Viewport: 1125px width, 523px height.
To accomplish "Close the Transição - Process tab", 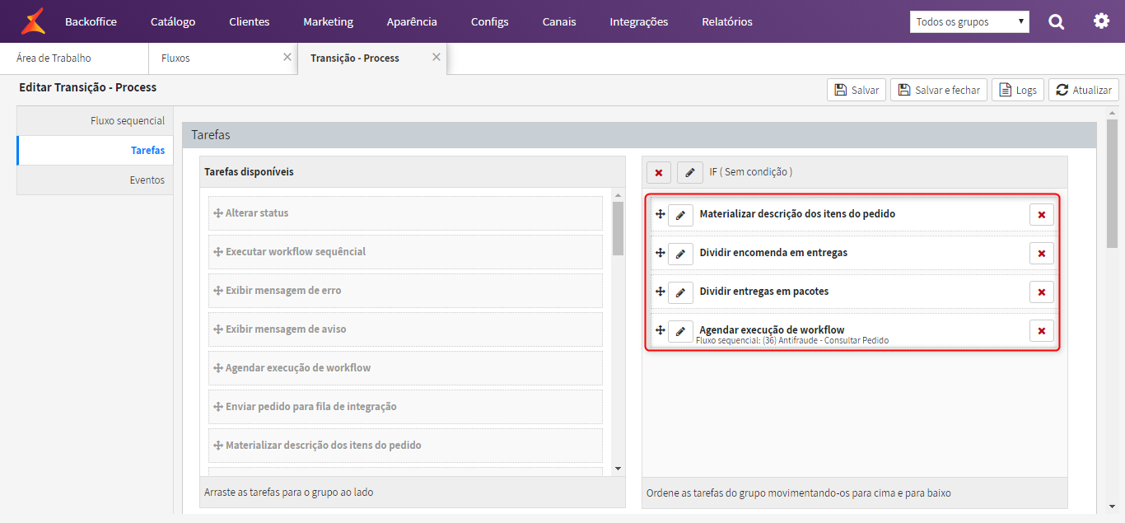I will (436, 58).
